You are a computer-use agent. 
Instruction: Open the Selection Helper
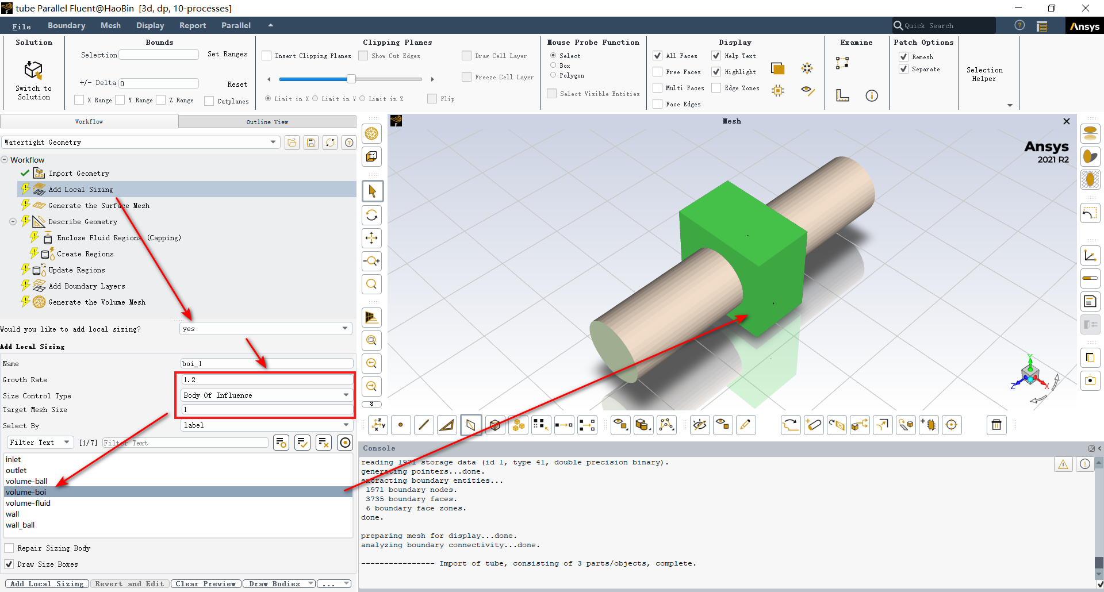coord(984,74)
